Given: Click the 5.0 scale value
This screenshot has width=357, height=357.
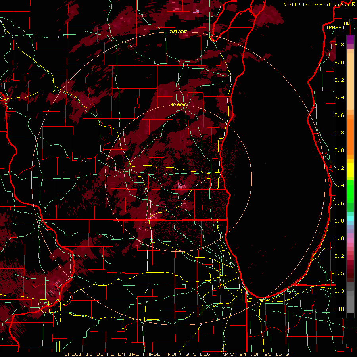Looking at the screenshot, I should [339, 150].
